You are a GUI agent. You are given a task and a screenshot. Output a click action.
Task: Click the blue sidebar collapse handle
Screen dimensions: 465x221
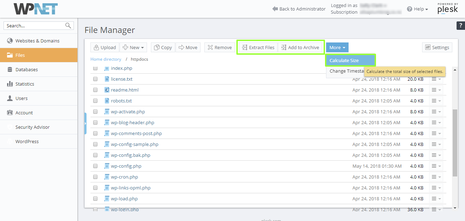pyautogui.click(x=85, y=123)
